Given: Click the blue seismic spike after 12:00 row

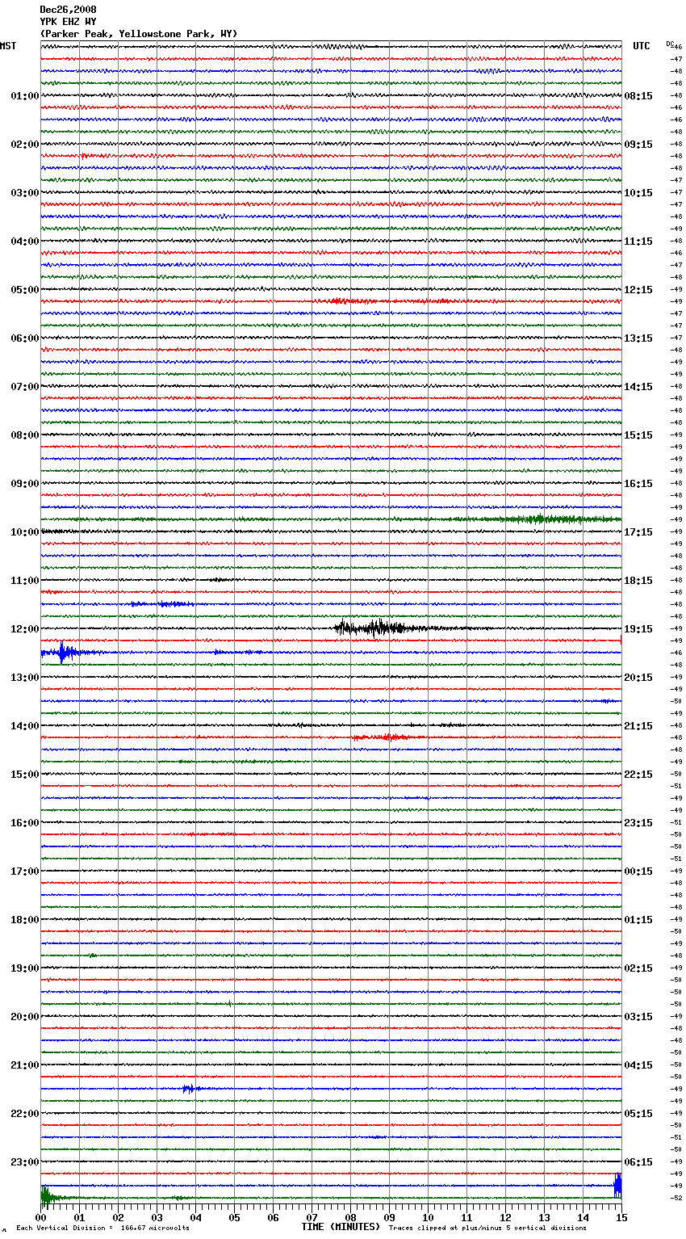Looking at the screenshot, I should (63, 652).
